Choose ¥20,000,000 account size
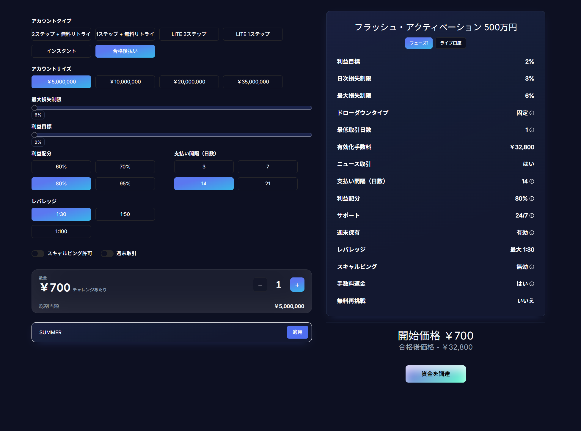This screenshot has height=431, width=581. [x=189, y=82]
